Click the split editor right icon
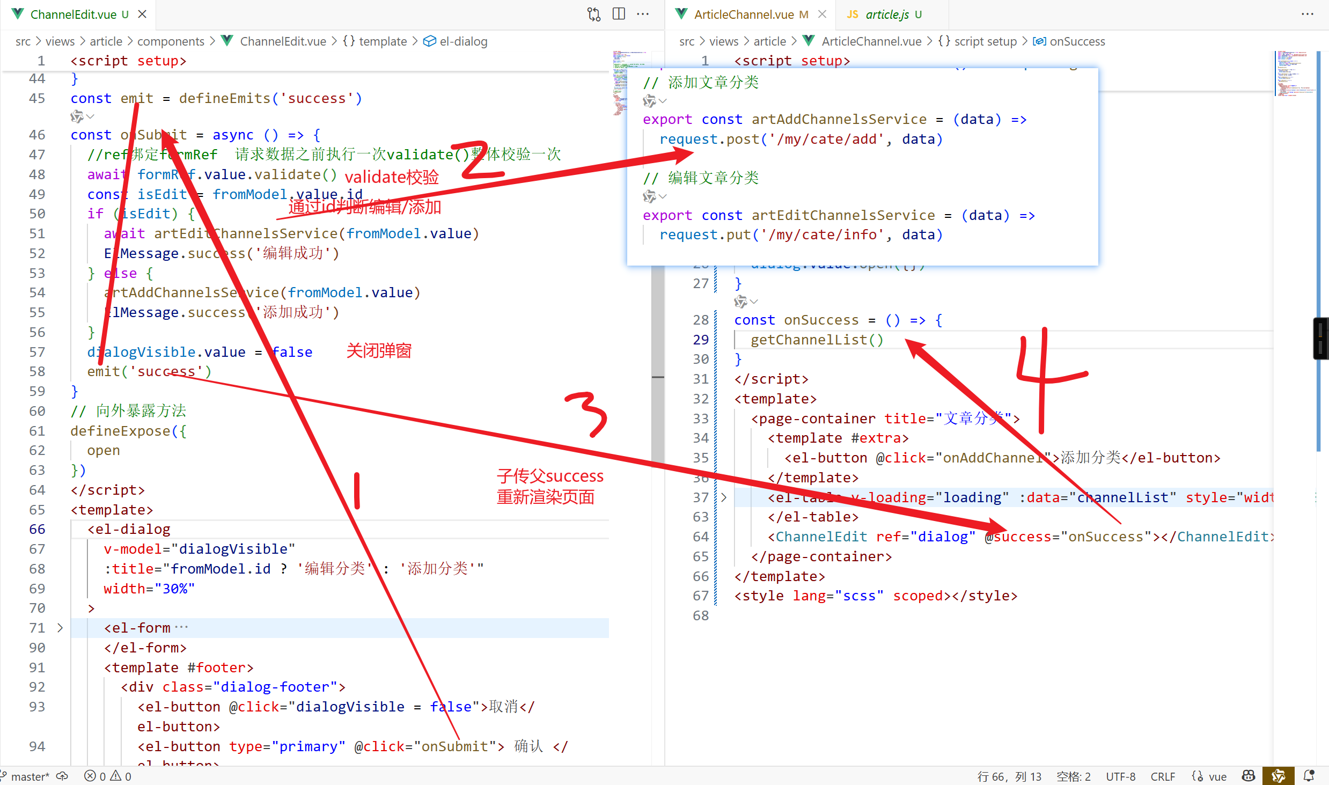The height and width of the screenshot is (785, 1329). (619, 14)
